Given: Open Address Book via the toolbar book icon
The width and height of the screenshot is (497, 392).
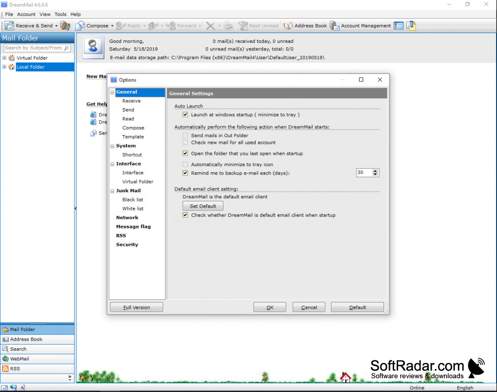Looking at the screenshot, I should (288, 25).
